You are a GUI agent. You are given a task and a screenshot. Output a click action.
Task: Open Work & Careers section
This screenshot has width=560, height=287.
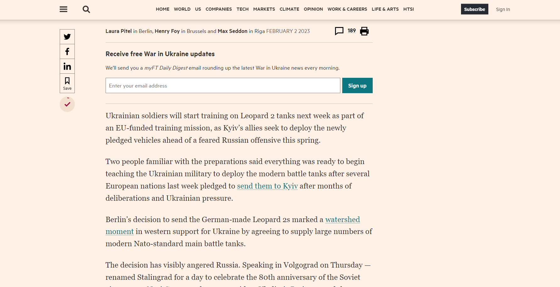point(347,9)
